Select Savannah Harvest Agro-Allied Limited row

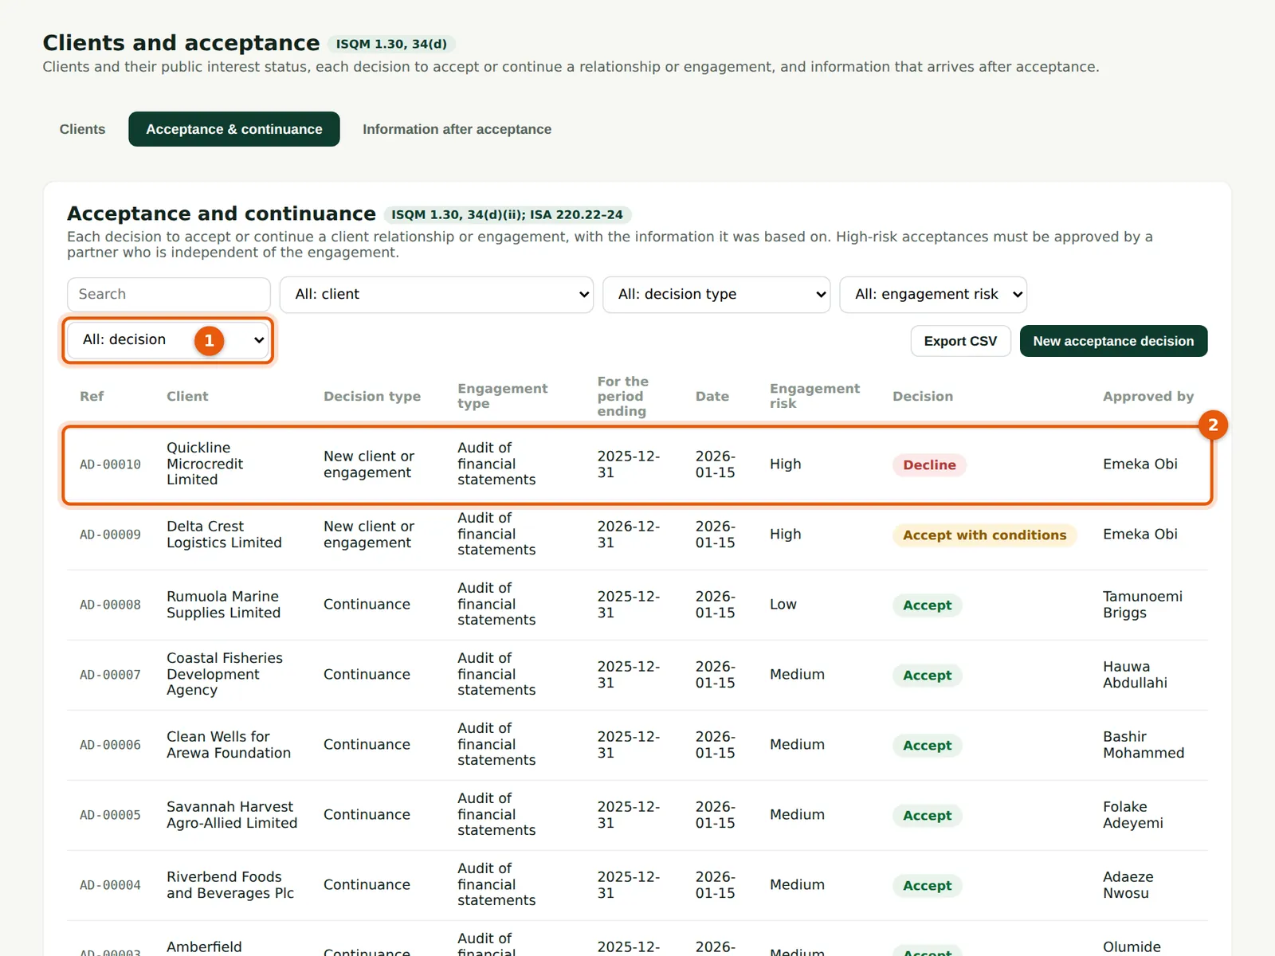click(x=637, y=816)
